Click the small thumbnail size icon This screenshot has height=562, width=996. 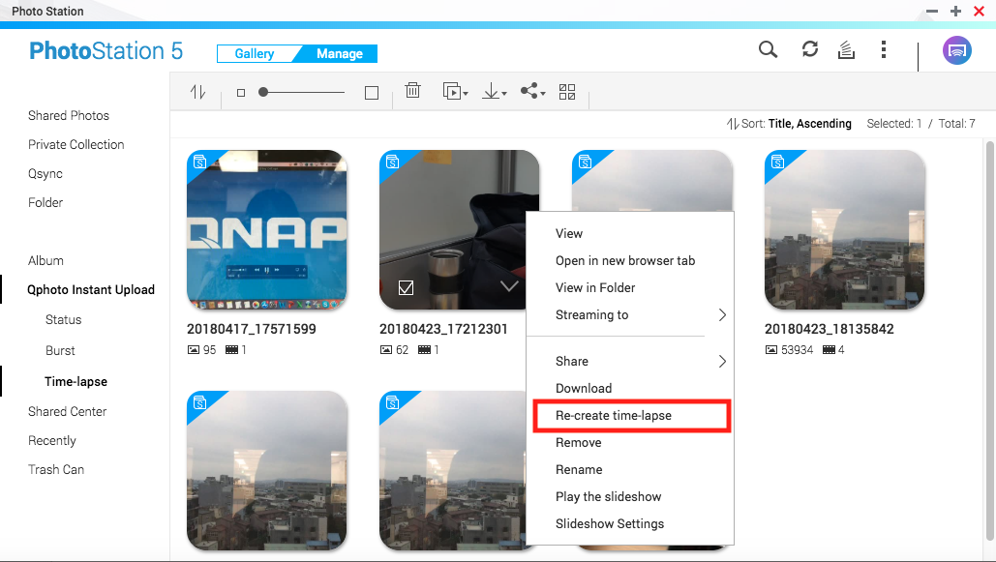pyautogui.click(x=241, y=93)
